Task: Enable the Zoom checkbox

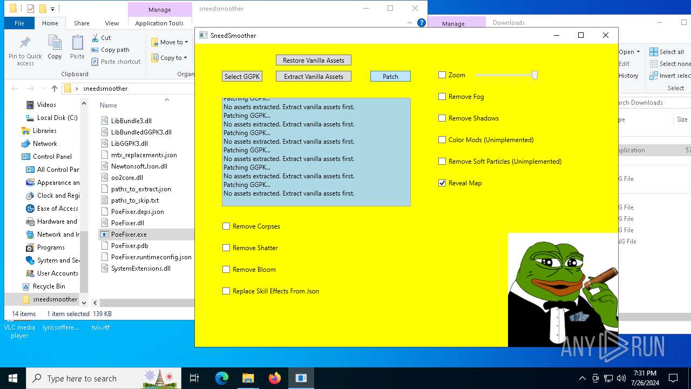Action: coord(442,75)
